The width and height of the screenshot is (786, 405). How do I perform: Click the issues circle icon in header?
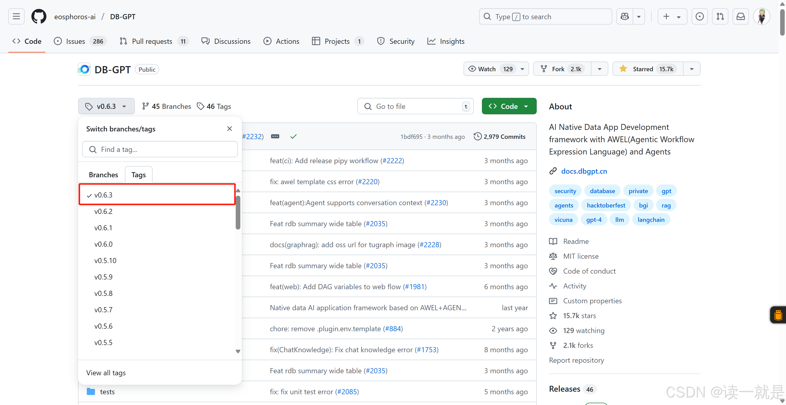click(x=699, y=16)
